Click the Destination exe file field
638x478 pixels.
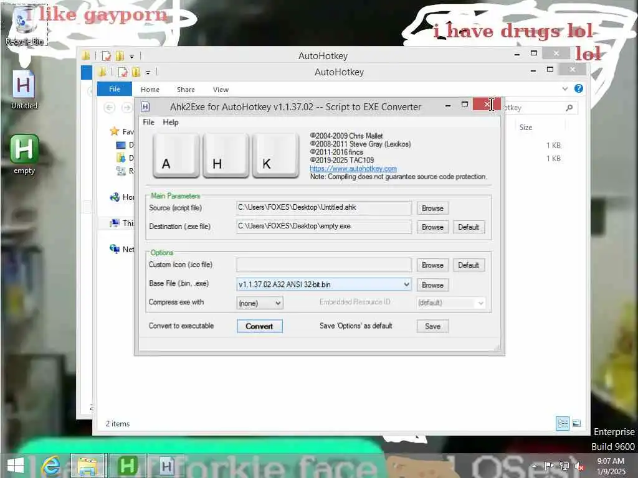click(324, 227)
